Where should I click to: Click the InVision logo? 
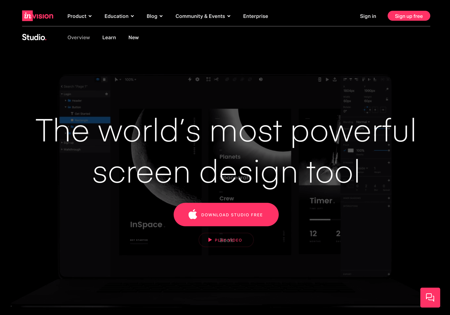coord(38,16)
